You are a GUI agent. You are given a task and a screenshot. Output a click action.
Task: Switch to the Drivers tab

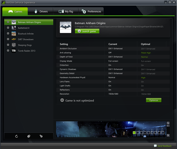tap(40, 12)
